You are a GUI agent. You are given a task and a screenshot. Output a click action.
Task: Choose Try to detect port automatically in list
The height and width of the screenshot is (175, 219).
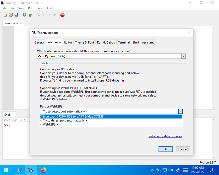pyautogui.click(x=111, y=120)
